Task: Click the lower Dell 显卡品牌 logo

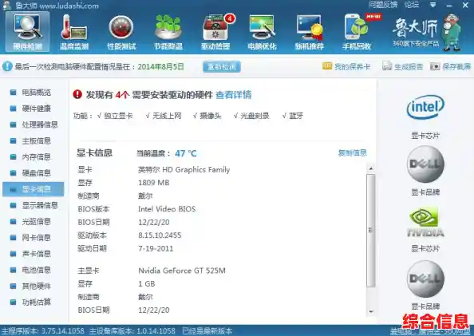Action: point(425,279)
